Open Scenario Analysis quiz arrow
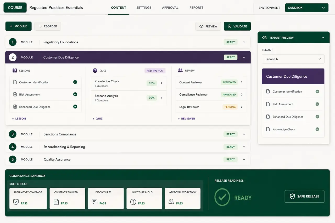This screenshot has width=335, height=223. click(161, 98)
